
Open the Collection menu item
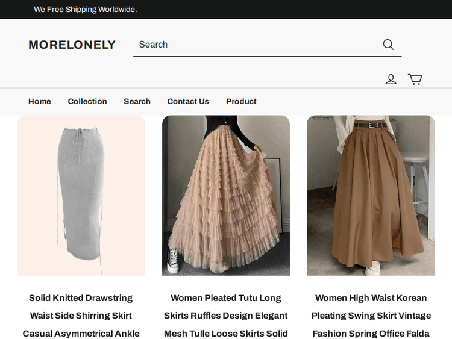[x=87, y=101]
